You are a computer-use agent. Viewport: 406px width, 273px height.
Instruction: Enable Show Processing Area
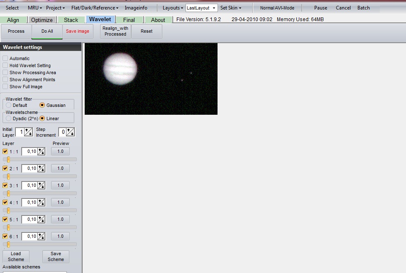5,72
